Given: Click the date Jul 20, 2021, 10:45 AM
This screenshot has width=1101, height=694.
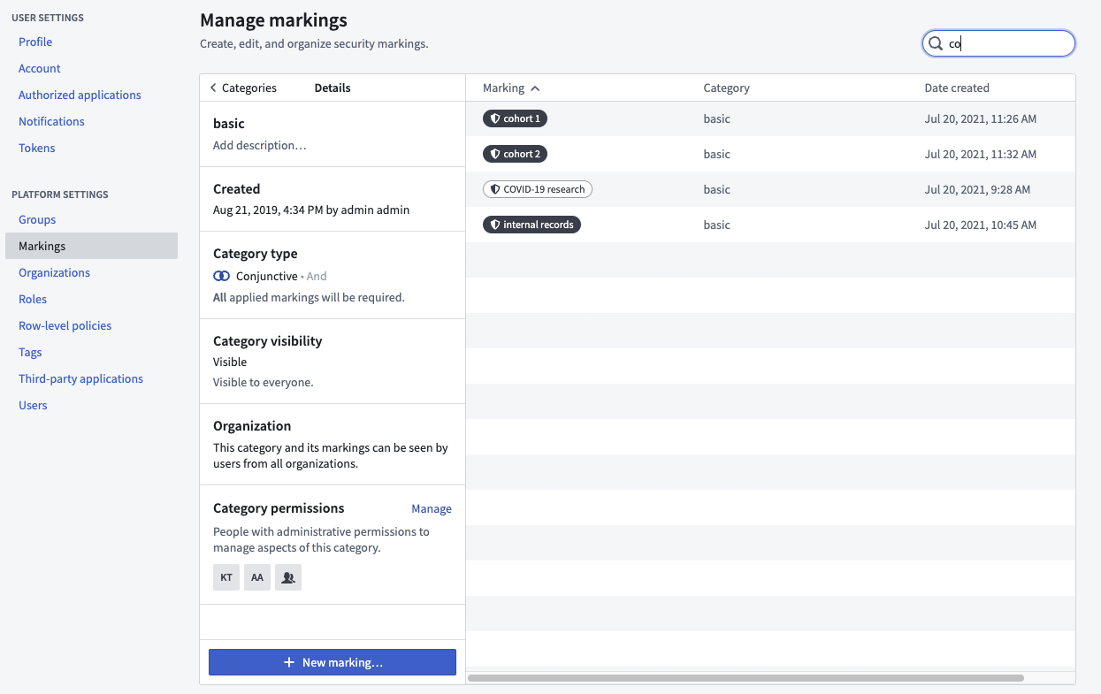Looking at the screenshot, I should 981,225.
